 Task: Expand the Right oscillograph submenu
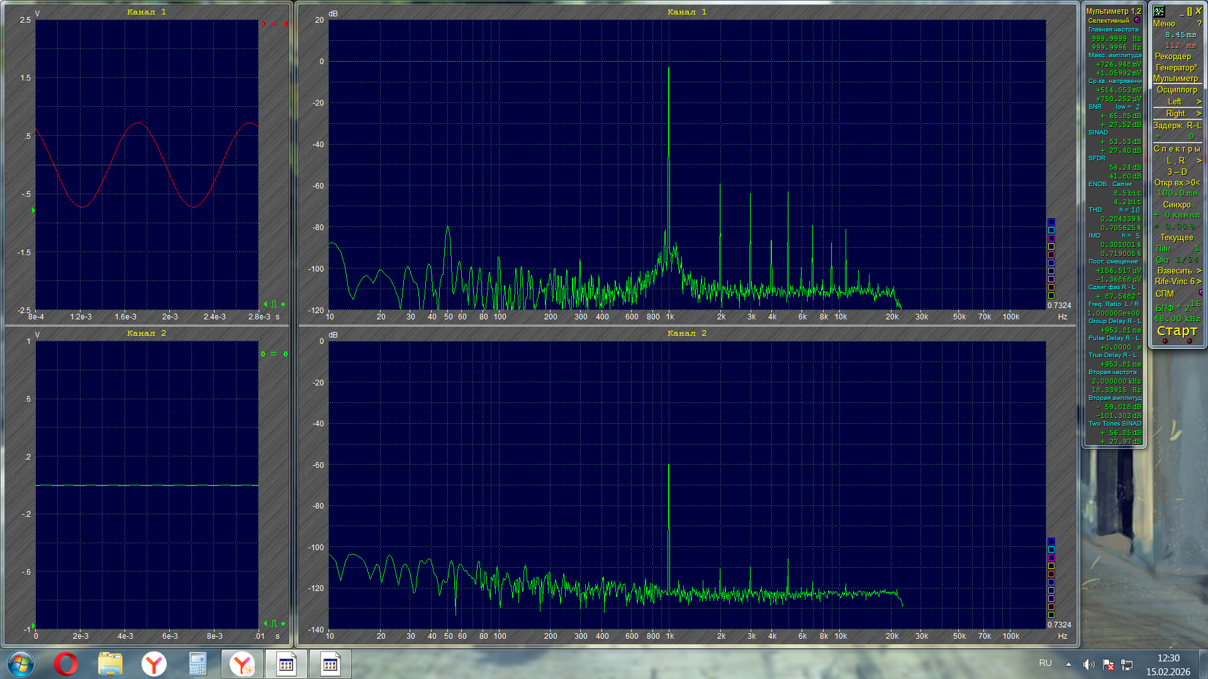[1177, 114]
